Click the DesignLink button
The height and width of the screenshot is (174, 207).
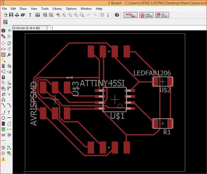point(130,15)
